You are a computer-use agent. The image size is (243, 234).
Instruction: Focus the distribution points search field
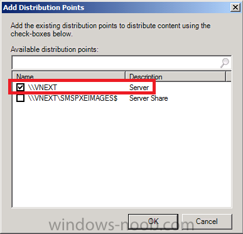click(121, 63)
